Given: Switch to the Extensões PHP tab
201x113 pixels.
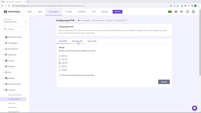Looking at the screenshot, I should [x=77, y=41].
